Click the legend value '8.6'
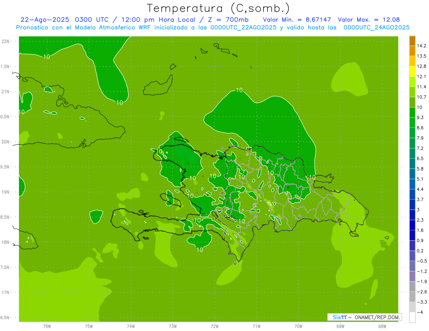429x331 pixels. point(420,128)
